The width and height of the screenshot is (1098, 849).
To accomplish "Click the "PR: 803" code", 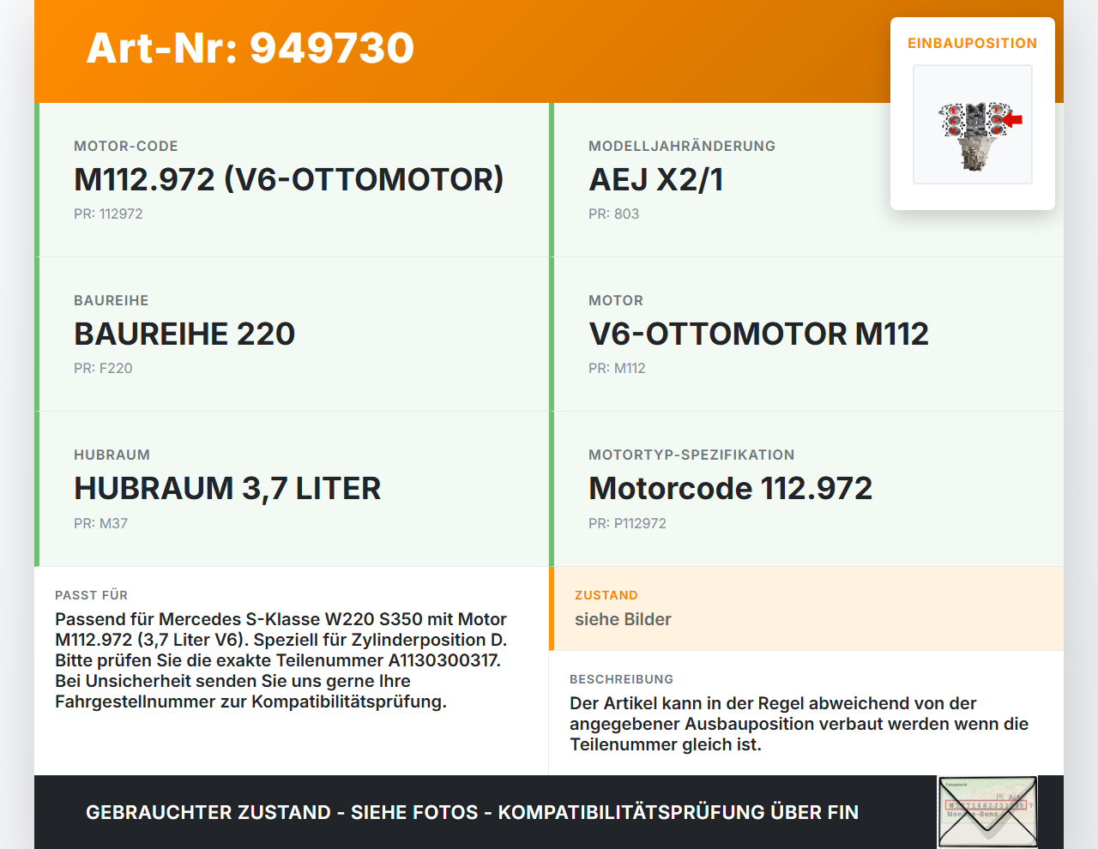I will click(x=614, y=214).
